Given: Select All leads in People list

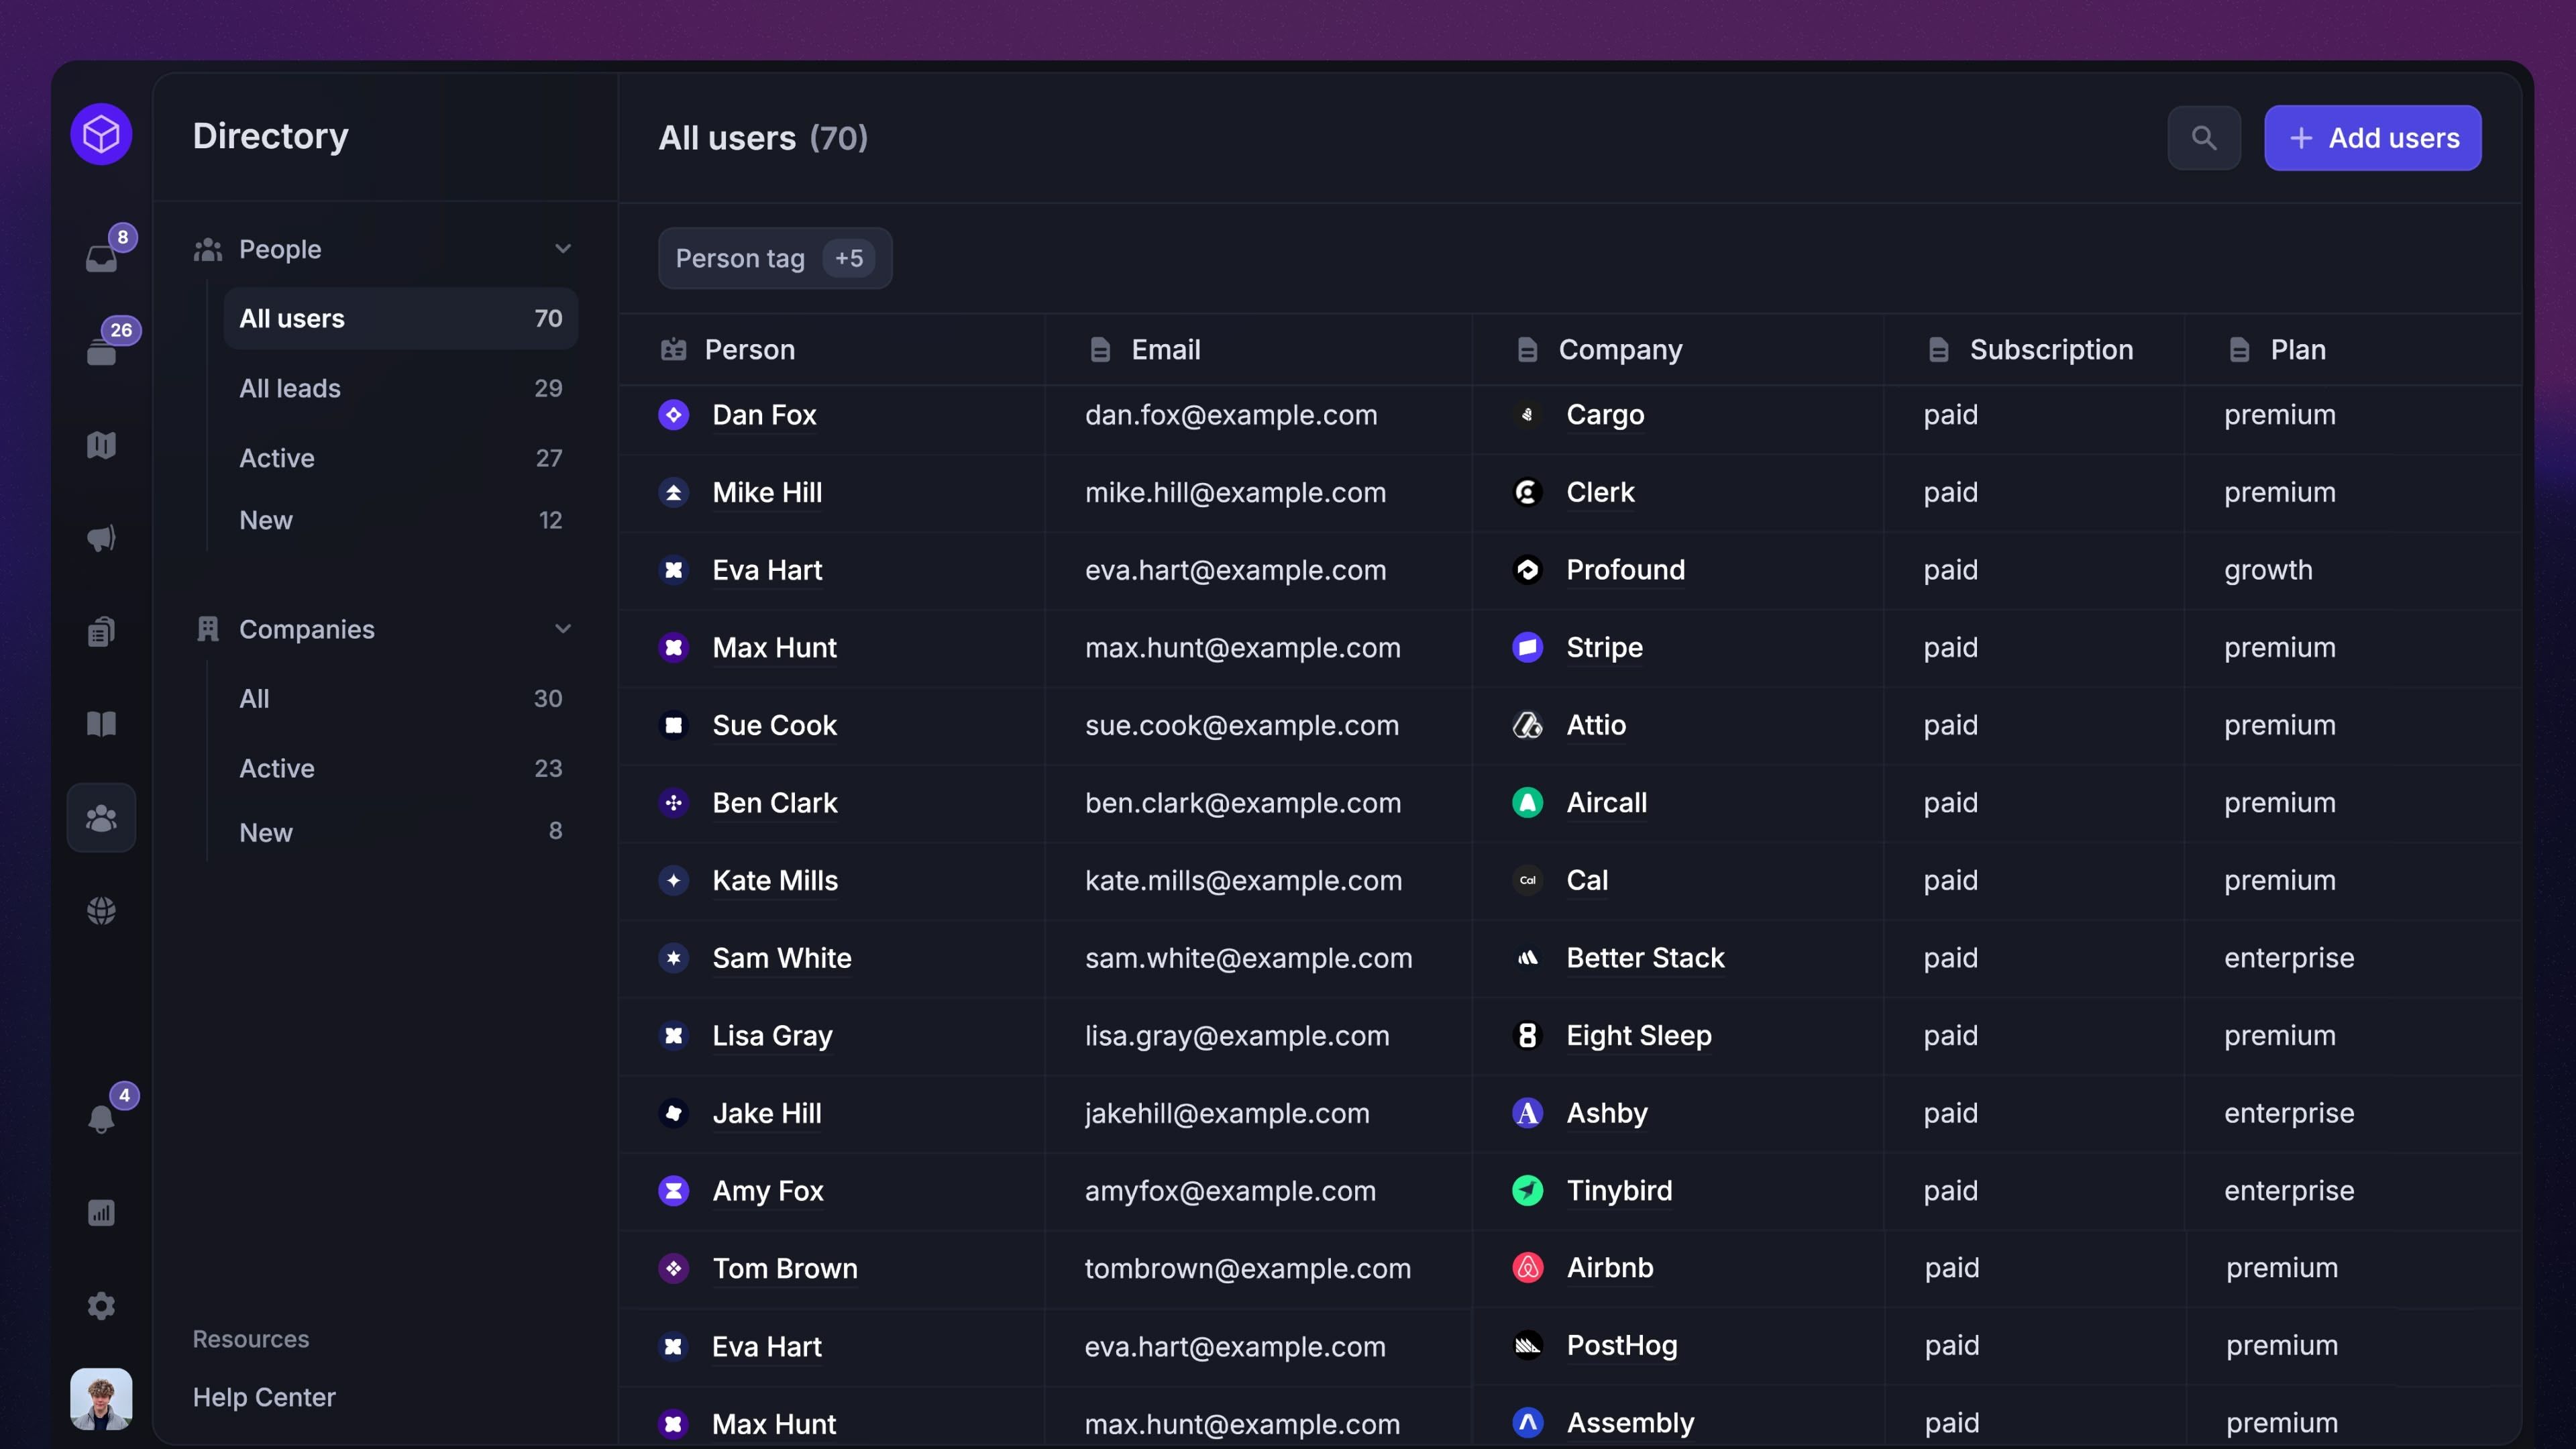Looking at the screenshot, I should (x=290, y=388).
